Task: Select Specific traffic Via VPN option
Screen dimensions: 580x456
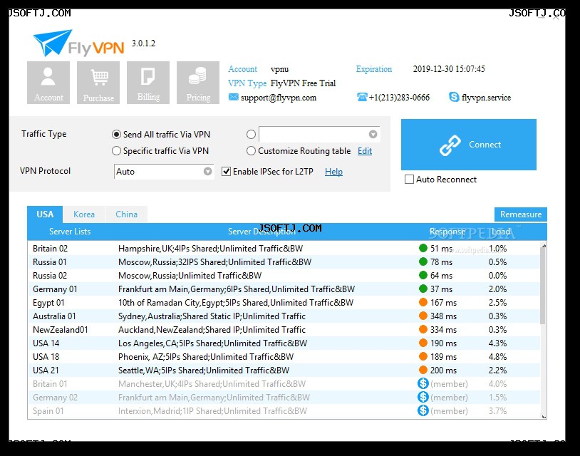Action: pos(117,151)
